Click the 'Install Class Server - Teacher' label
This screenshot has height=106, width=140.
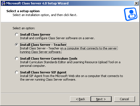(43, 45)
